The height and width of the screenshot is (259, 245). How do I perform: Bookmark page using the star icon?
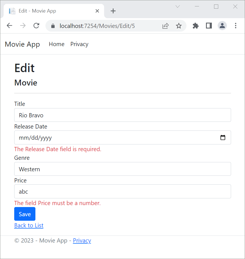click(179, 25)
